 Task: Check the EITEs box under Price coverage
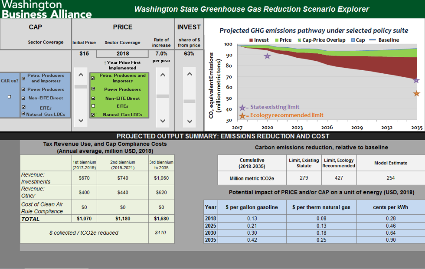point(93,106)
